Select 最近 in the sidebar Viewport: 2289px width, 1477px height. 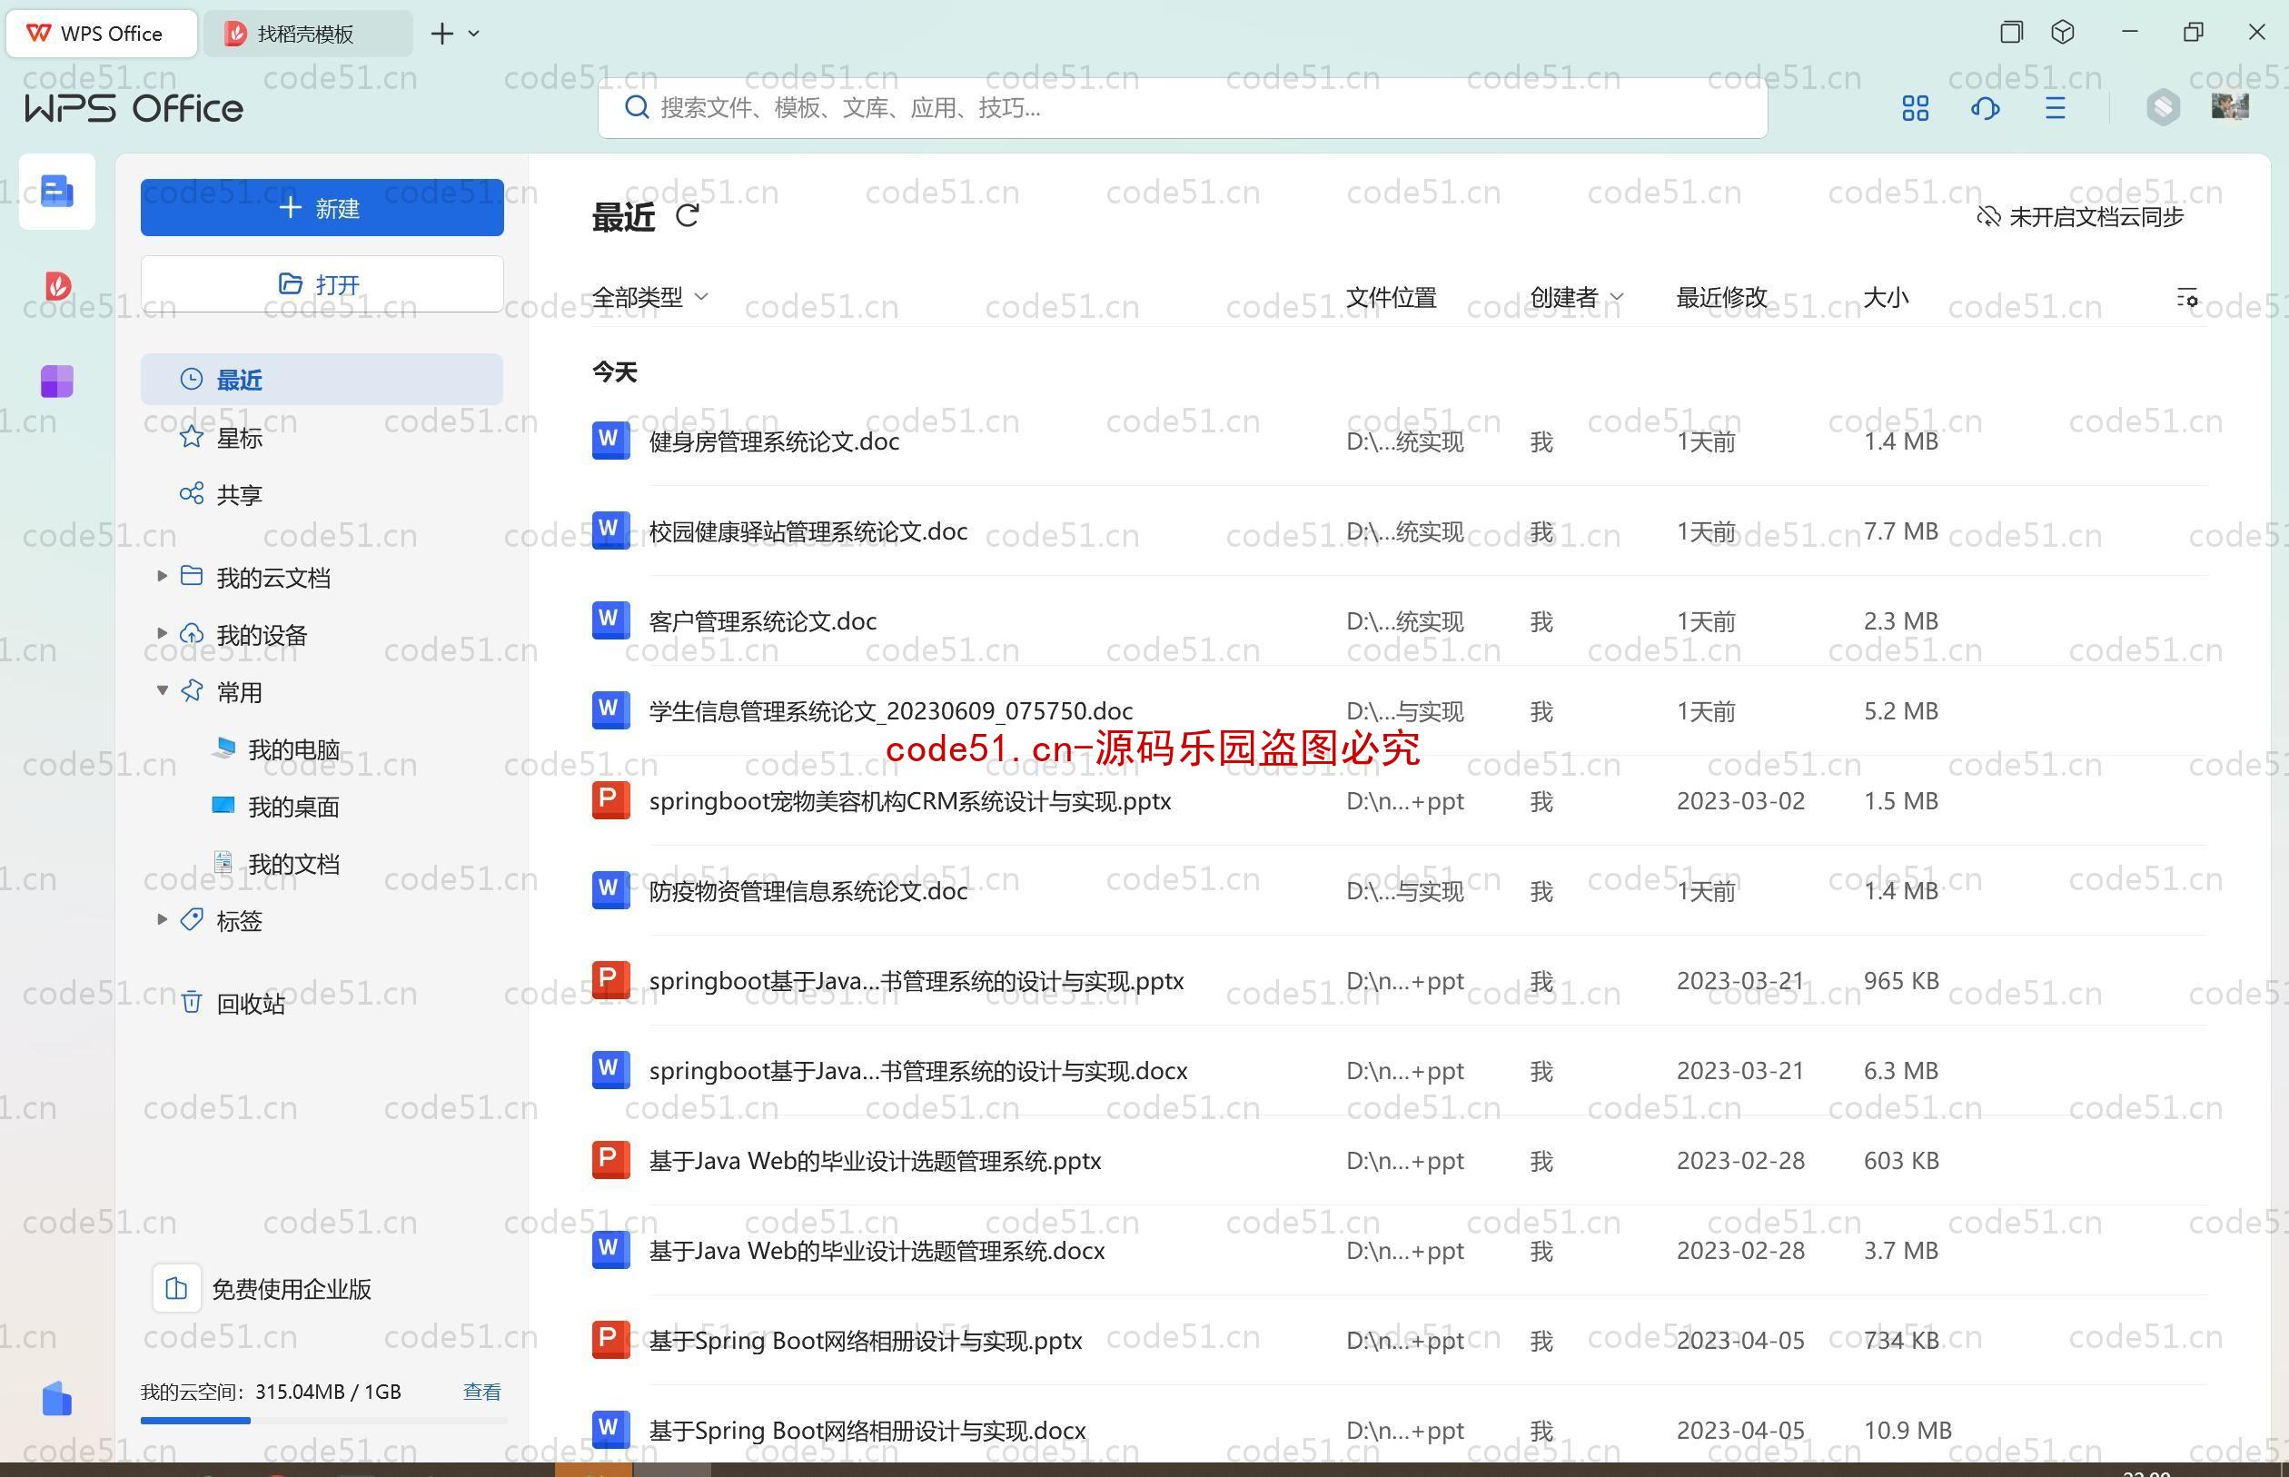(322, 380)
